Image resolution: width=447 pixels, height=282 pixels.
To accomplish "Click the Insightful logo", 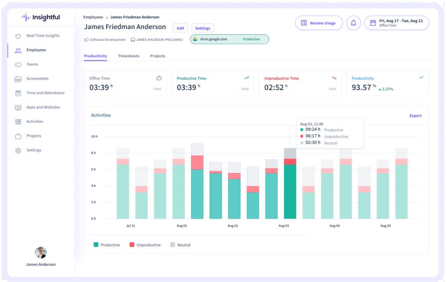I will pos(41,17).
